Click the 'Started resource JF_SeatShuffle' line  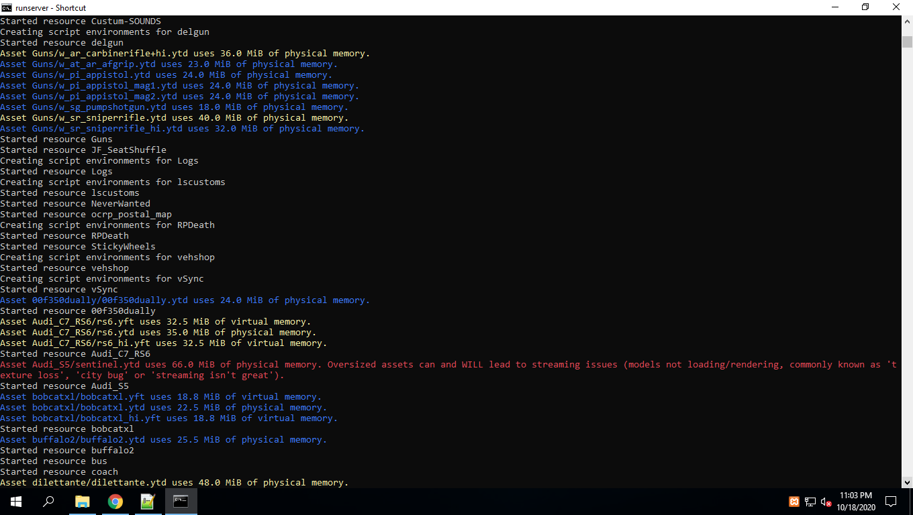pyautogui.click(x=83, y=150)
